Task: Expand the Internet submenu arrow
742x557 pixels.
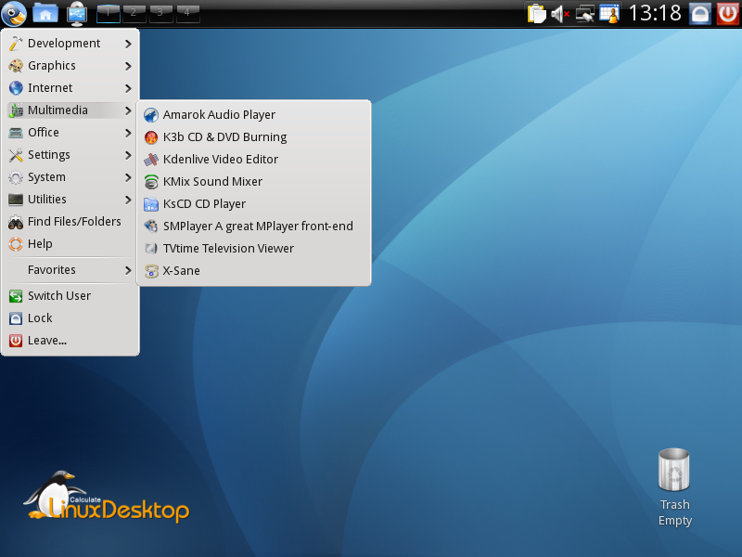Action: (128, 88)
